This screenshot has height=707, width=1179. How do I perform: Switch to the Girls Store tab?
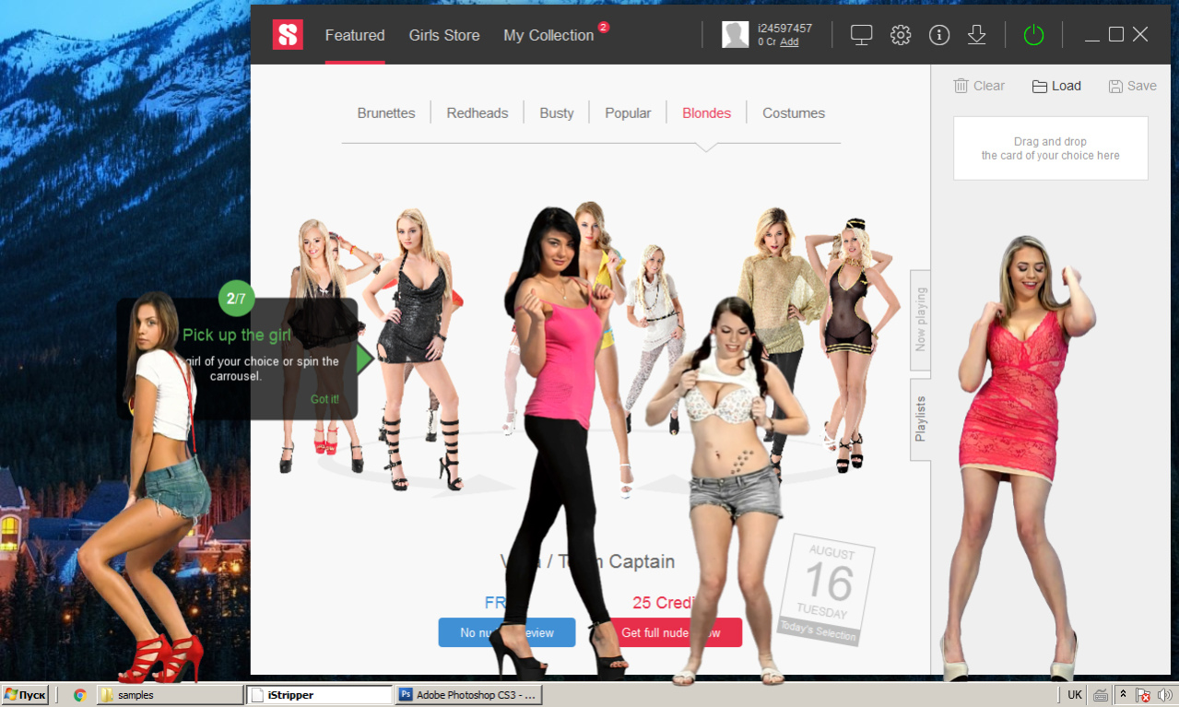coord(444,35)
